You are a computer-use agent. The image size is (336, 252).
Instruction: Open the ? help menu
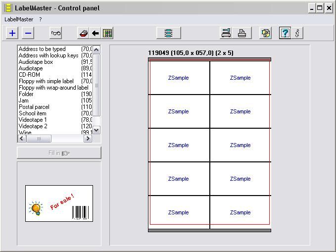(41, 19)
